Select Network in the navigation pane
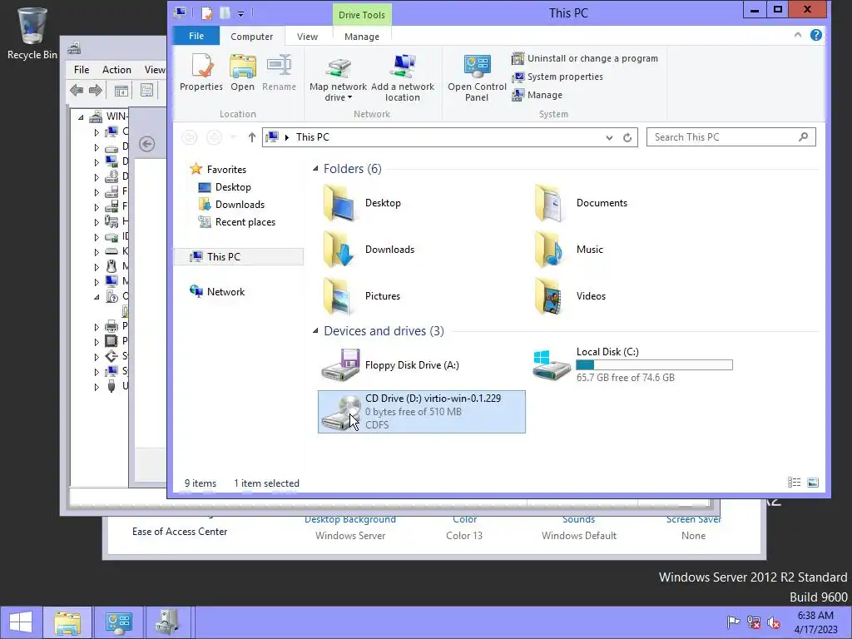Viewport: 852px width, 639px height. [x=225, y=292]
